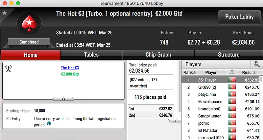The width and height of the screenshot is (263, 140).
Task: Open the Chip Graph tab
Action: click(158, 55)
